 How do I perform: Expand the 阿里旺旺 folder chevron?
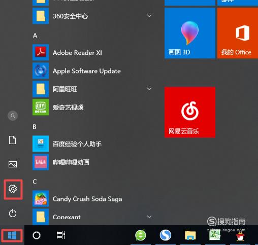pos(149,89)
